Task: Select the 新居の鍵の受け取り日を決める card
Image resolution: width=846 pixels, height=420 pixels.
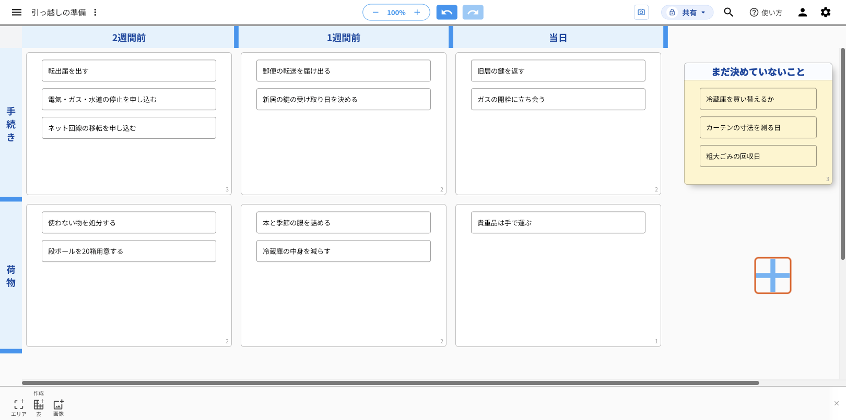Action: (x=344, y=99)
